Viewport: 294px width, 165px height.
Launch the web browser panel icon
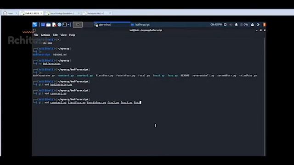(x=59, y=25)
